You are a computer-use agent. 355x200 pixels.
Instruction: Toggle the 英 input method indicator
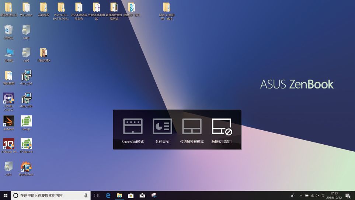(x=323, y=196)
